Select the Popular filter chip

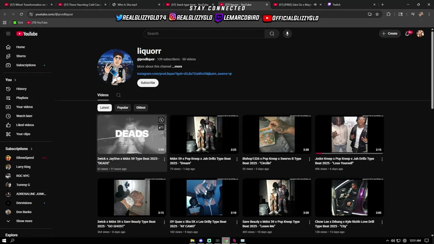tap(123, 107)
